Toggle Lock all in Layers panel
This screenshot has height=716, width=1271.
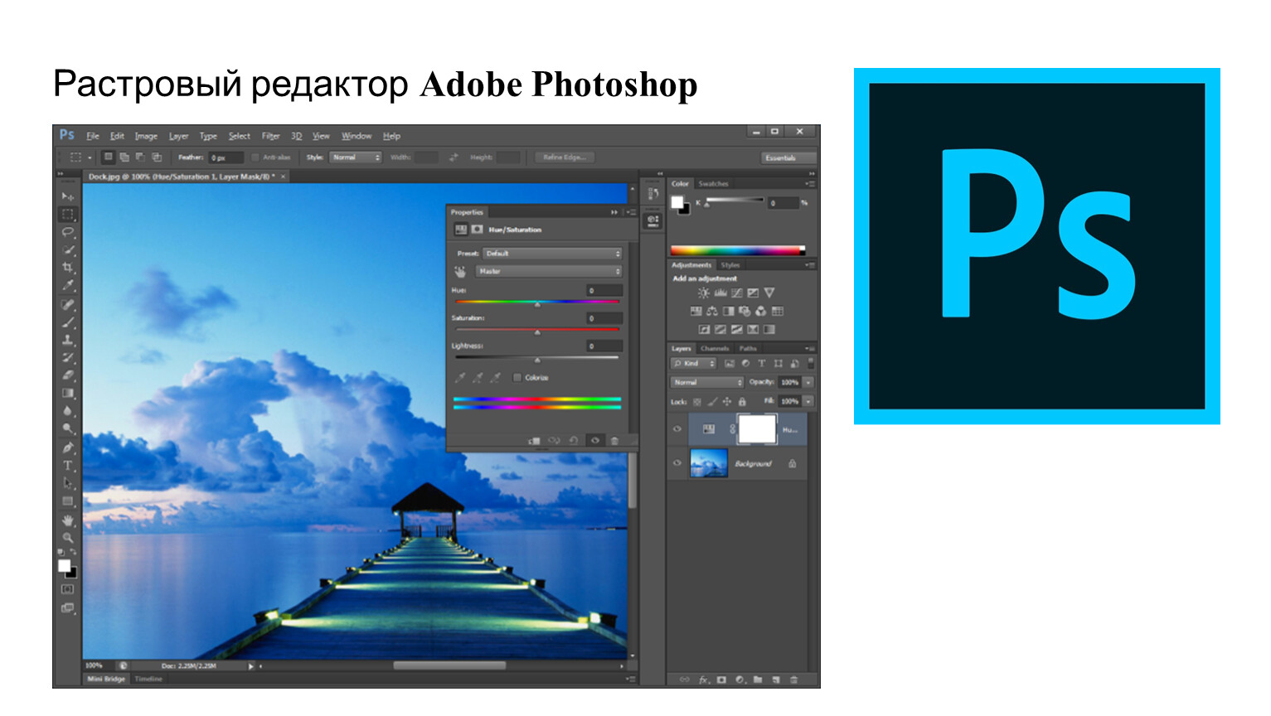coord(742,402)
